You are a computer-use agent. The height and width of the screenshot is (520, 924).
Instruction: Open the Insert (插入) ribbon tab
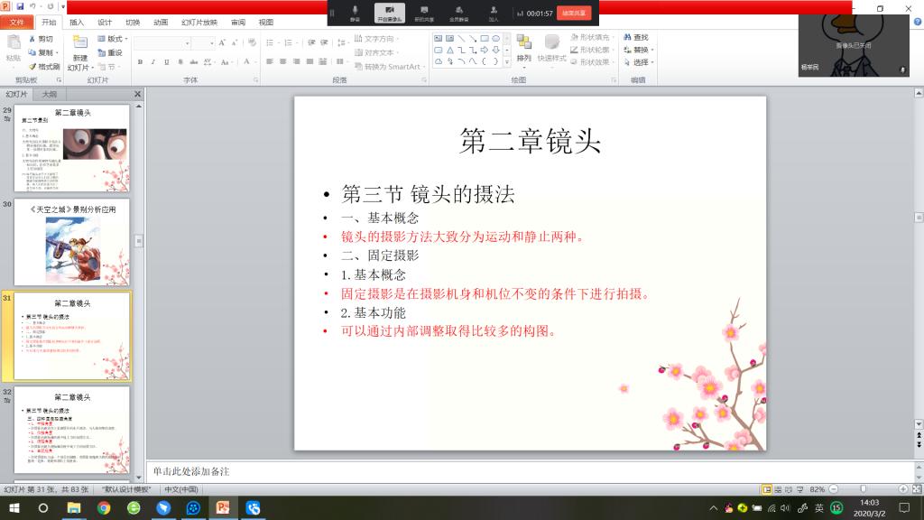pos(77,22)
